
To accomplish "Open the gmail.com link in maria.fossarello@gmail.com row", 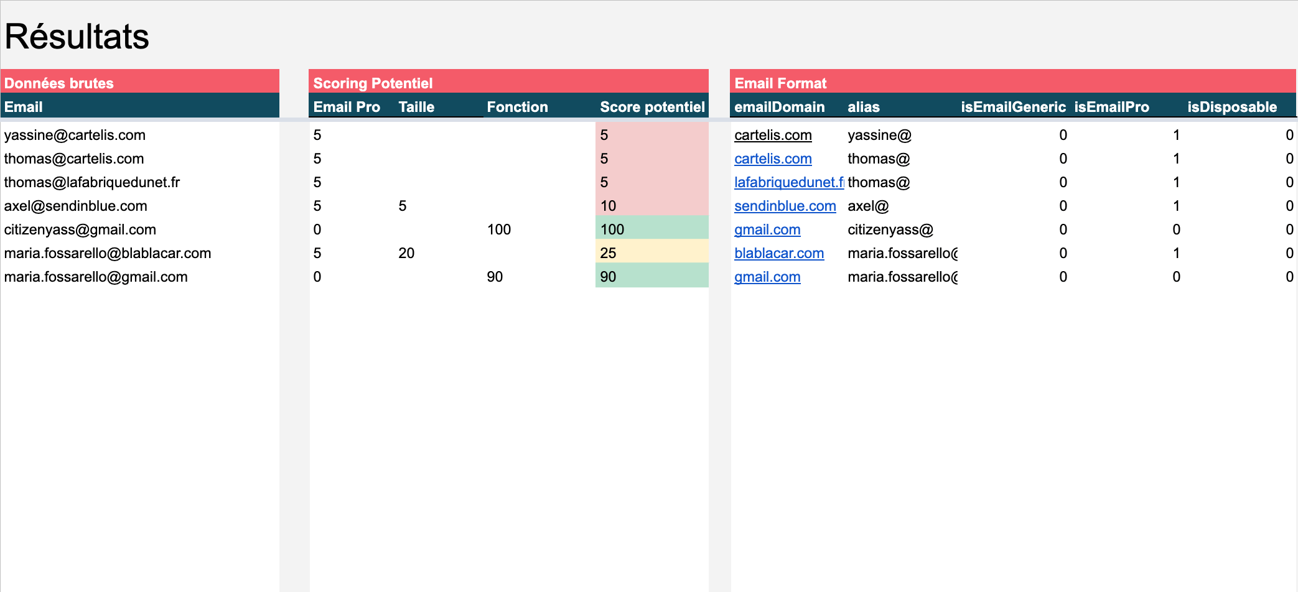I will coord(767,277).
